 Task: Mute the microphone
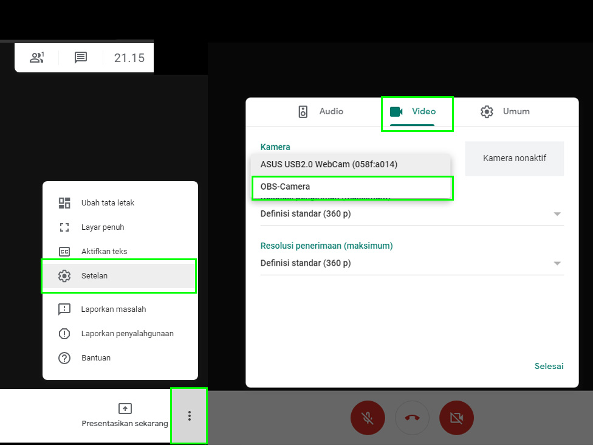(368, 418)
